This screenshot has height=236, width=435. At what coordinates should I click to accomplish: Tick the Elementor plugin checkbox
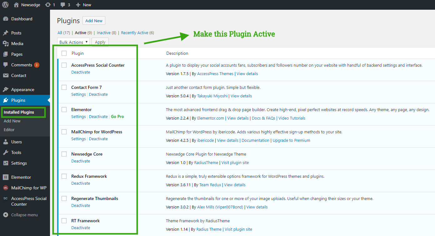pyautogui.click(x=64, y=110)
